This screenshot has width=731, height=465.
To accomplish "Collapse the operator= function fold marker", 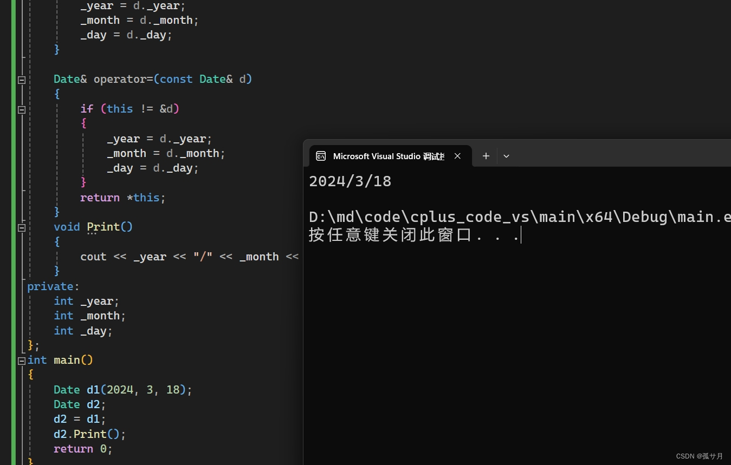I will point(22,80).
